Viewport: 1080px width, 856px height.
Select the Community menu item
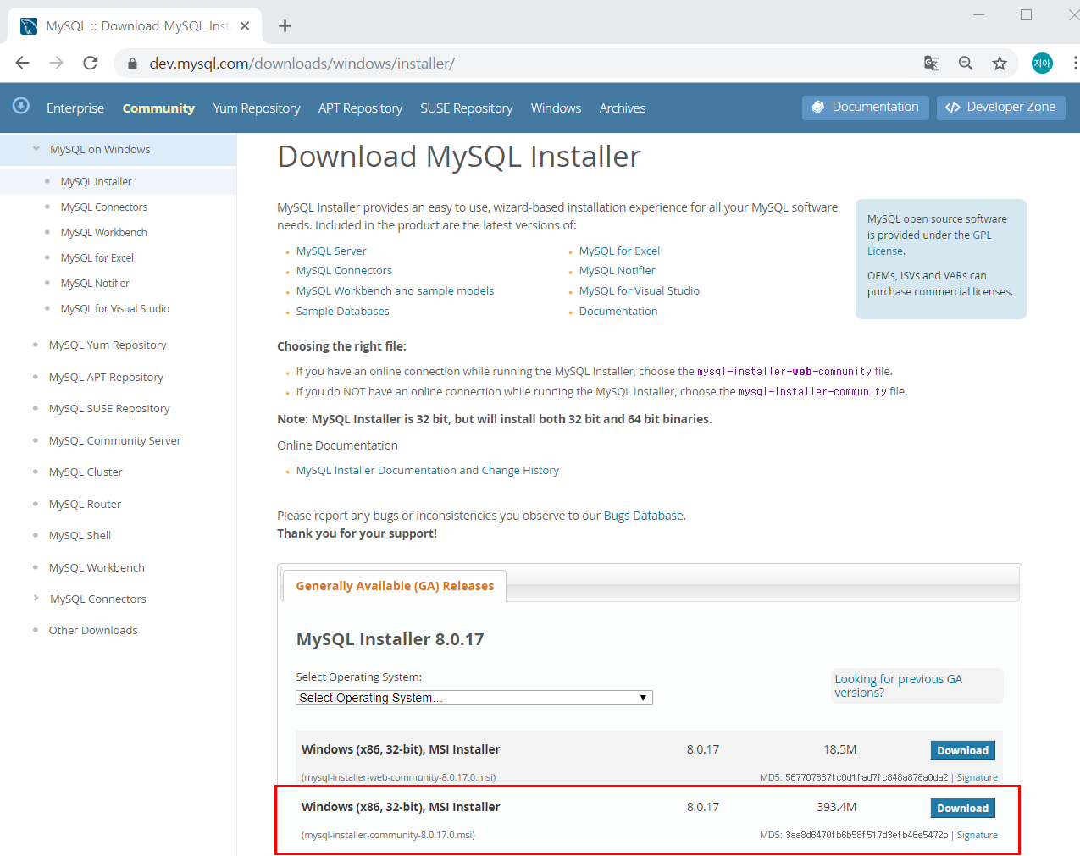[158, 108]
